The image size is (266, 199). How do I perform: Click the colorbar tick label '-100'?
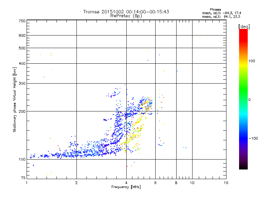click(253, 138)
